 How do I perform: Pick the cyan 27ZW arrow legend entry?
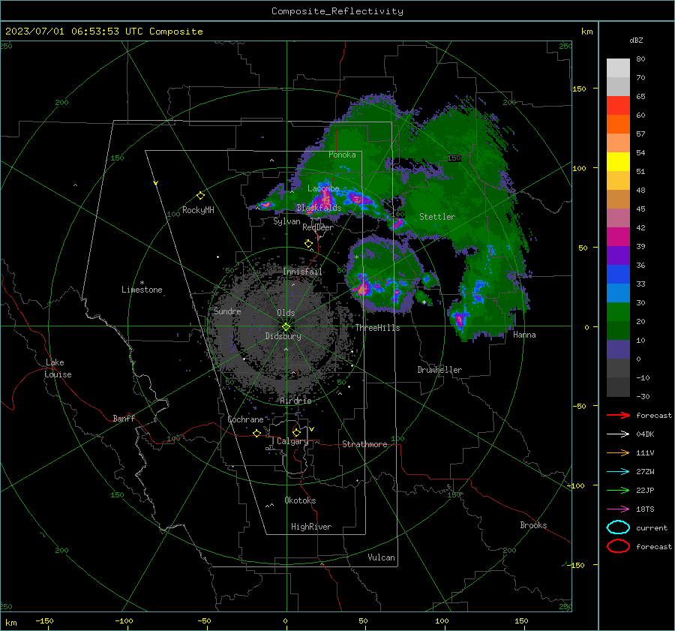[618, 471]
